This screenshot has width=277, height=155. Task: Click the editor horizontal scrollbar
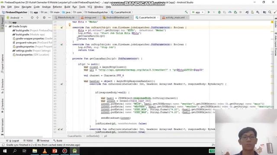tap(141, 133)
